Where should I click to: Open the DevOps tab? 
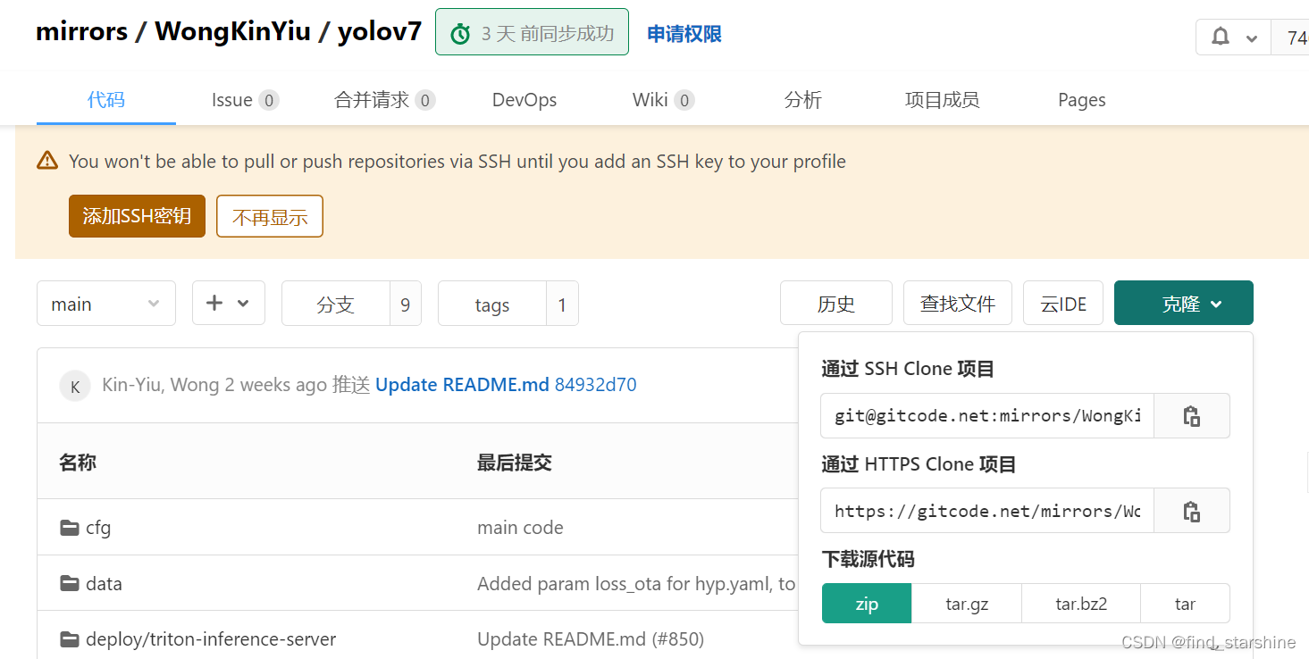(524, 100)
